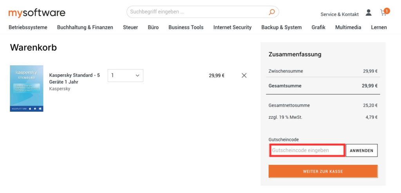Open the Multimedia menu
401x193 pixels.
348,27
